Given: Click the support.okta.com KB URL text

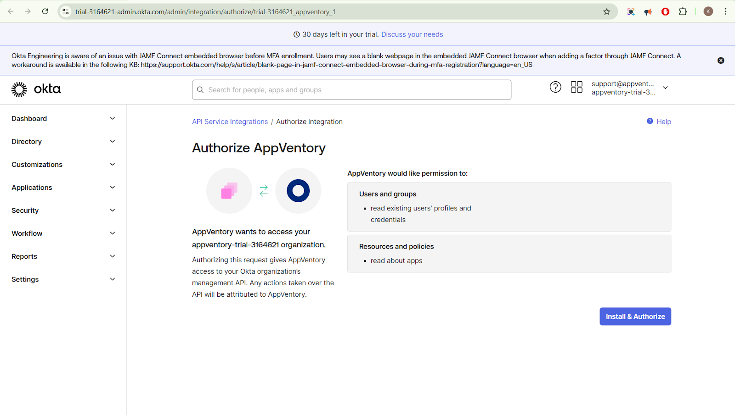Looking at the screenshot, I should click(336, 65).
